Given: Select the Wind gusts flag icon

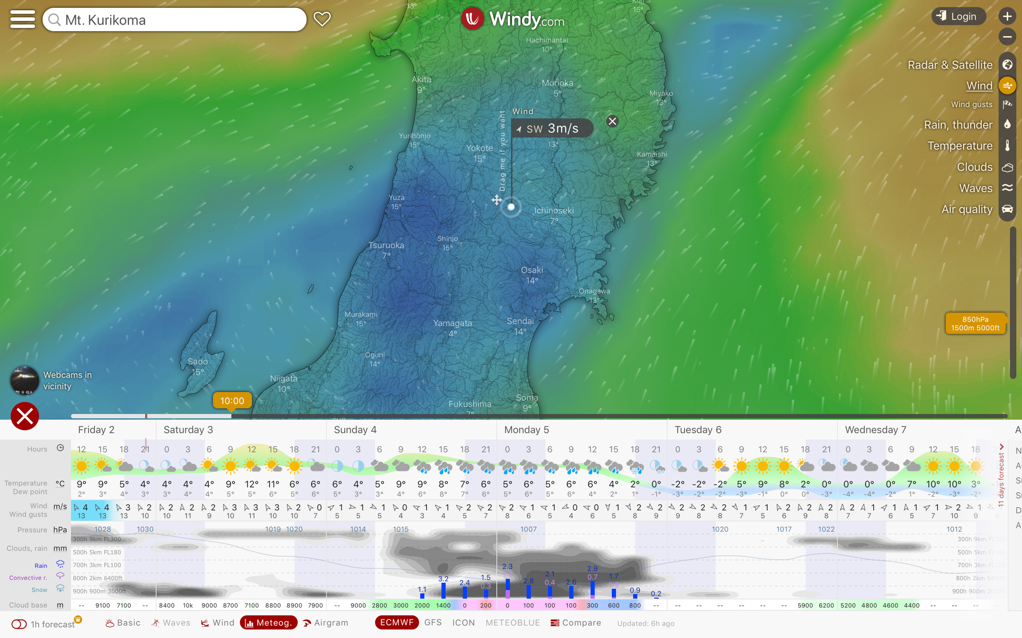Looking at the screenshot, I should point(1007,104).
